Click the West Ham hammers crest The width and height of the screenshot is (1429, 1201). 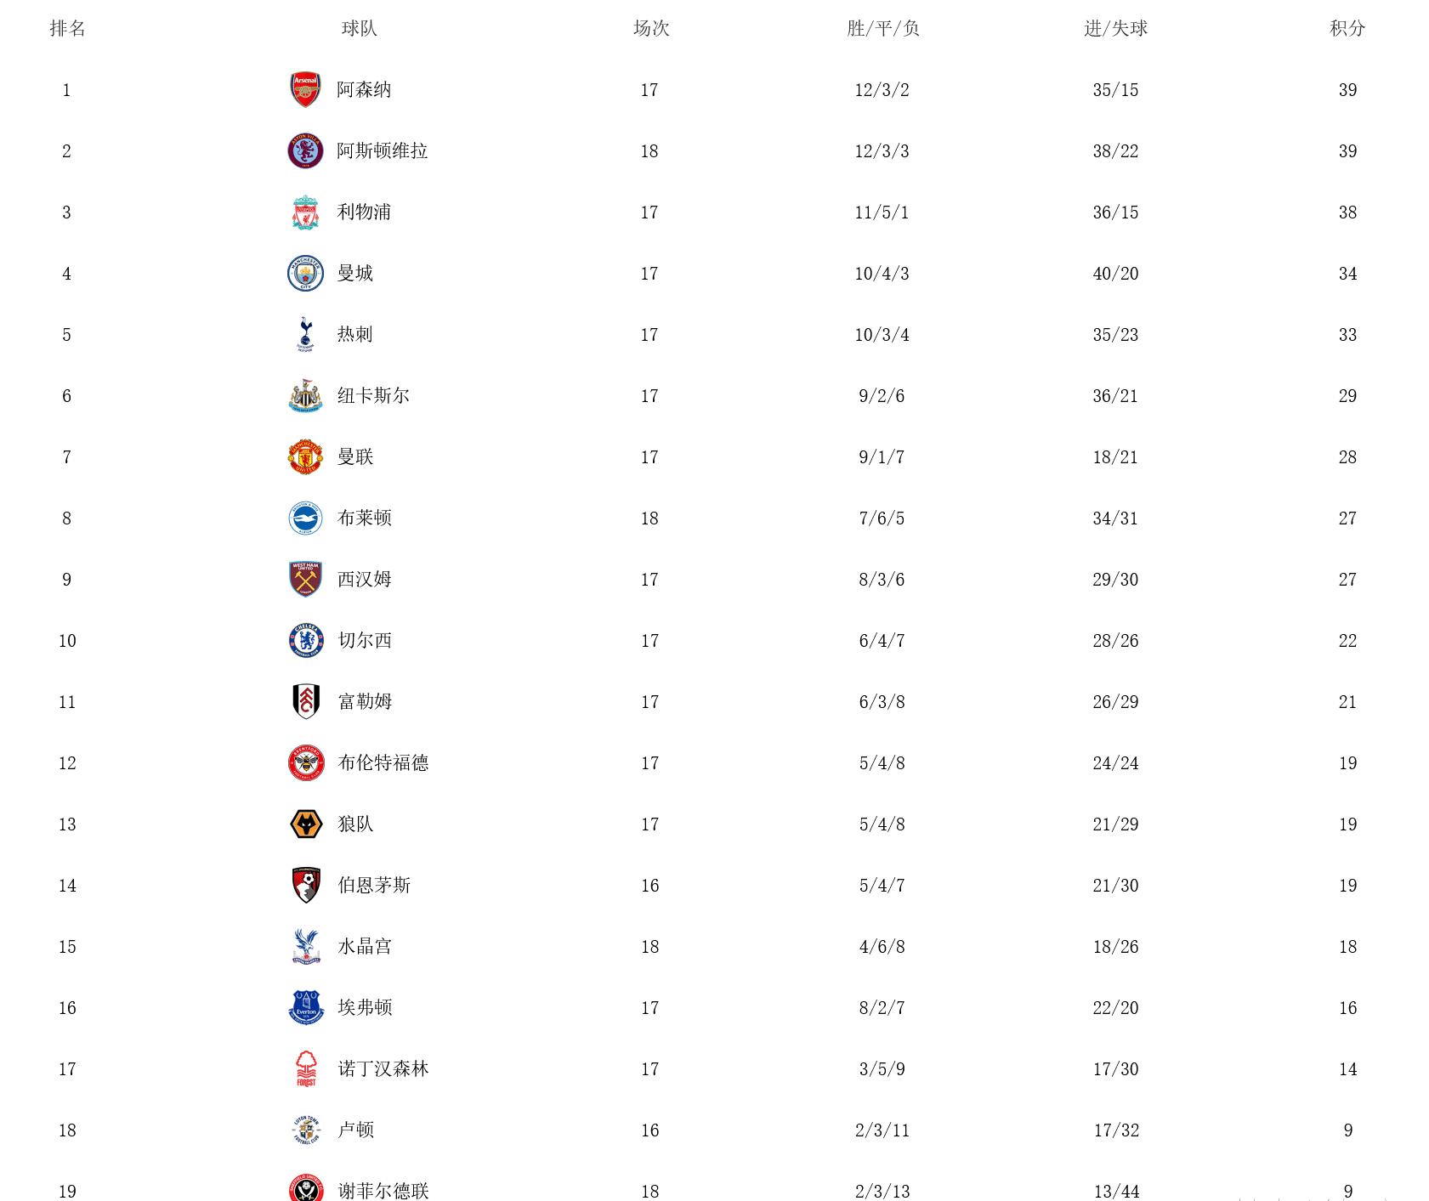click(x=305, y=579)
